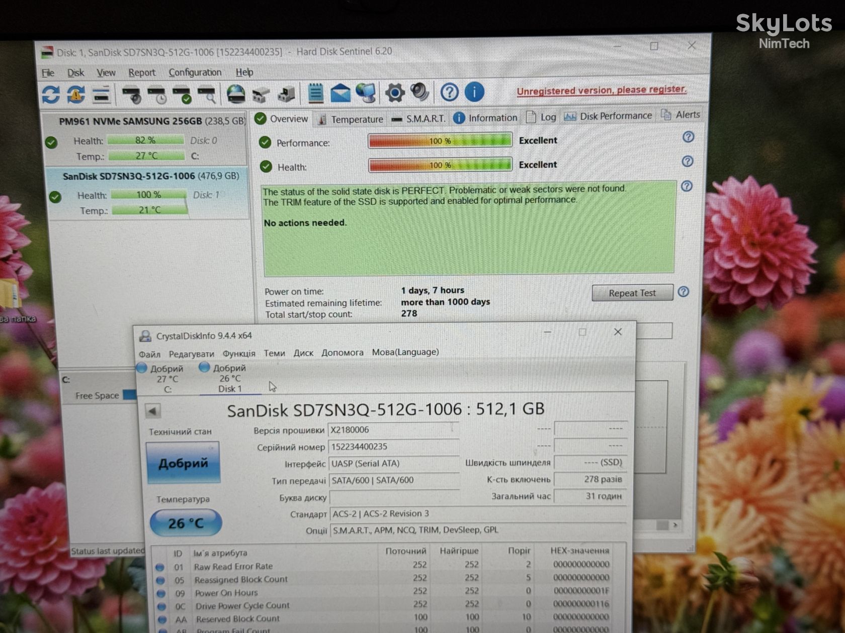Open the Alerts tab

681,115
